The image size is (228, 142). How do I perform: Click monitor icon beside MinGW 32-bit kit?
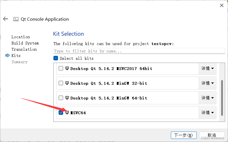[67, 83]
